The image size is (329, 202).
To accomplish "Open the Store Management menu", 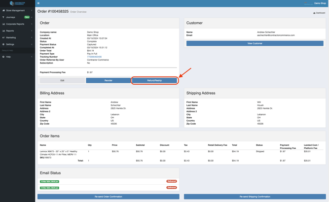I will 17,10.
